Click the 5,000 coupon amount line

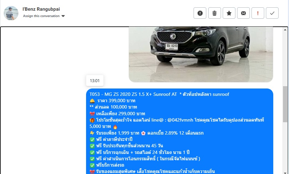pos(103,127)
